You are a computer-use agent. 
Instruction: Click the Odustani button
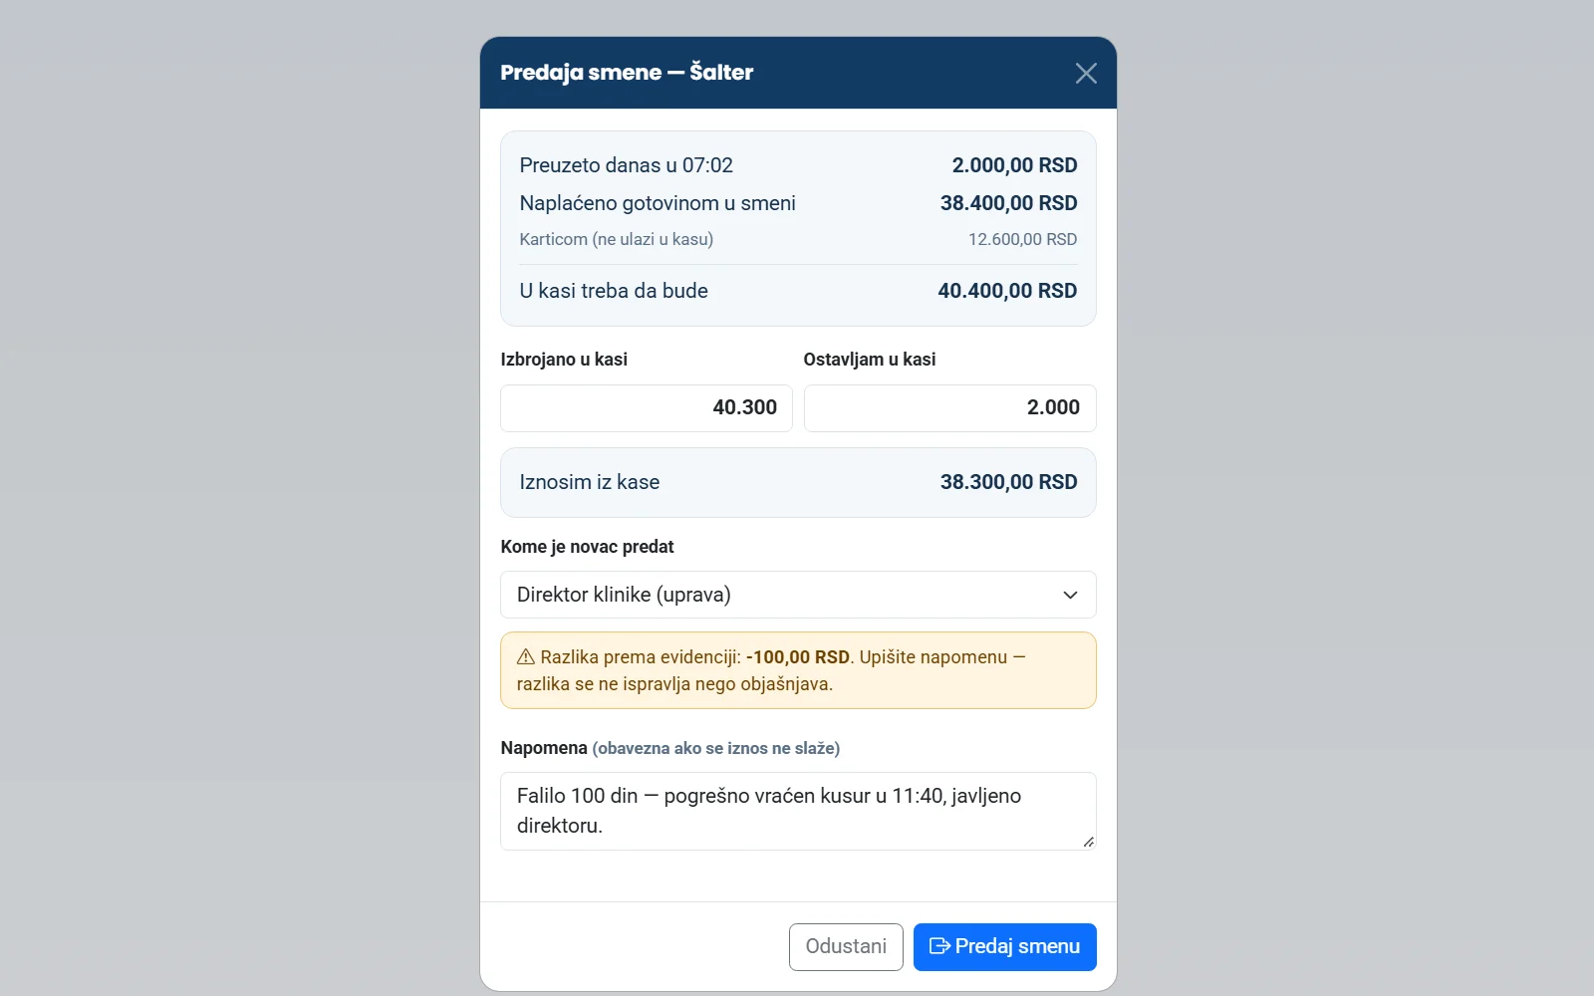tap(846, 946)
